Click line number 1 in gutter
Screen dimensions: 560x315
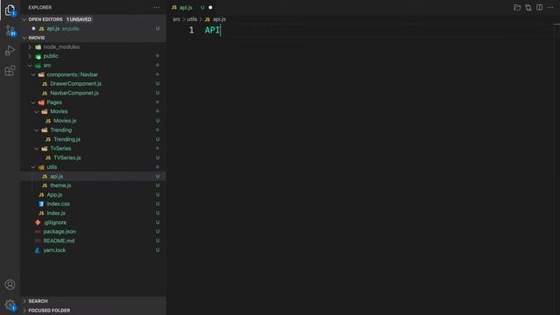click(192, 31)
